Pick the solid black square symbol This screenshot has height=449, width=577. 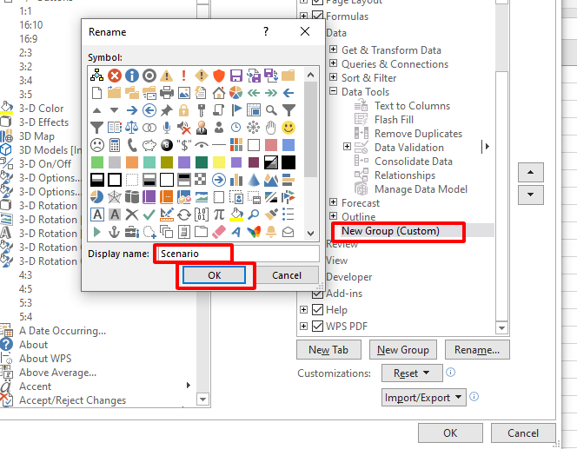click(x=288, y=162)
